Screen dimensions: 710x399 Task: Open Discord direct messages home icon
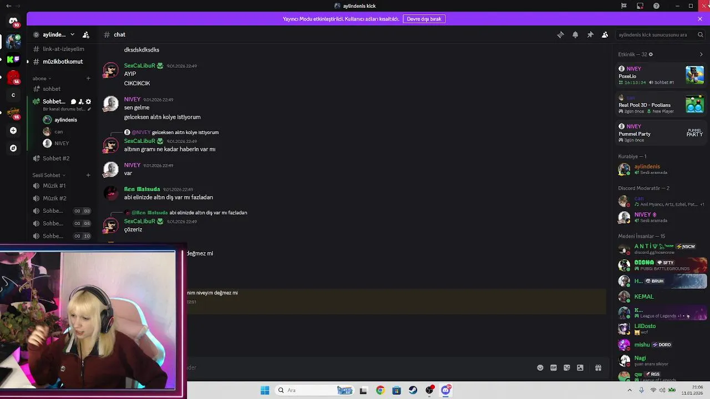(x=13, y=22)
